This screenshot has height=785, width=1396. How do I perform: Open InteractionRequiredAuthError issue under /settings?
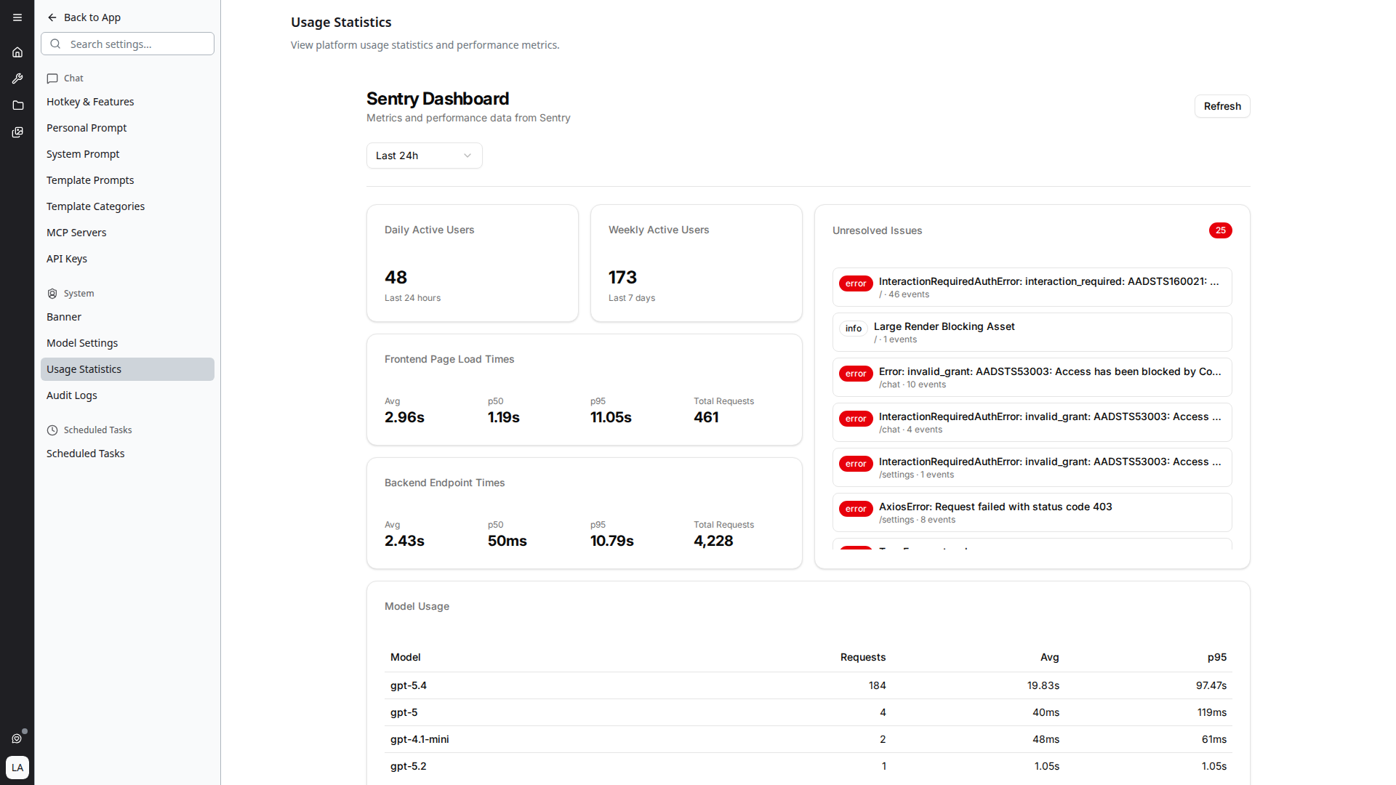coord(1032,467)
